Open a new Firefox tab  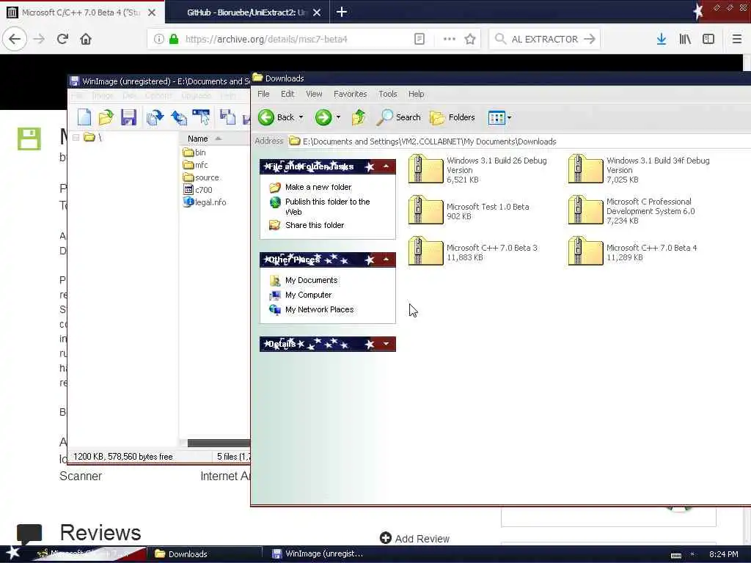click(342, 12)
